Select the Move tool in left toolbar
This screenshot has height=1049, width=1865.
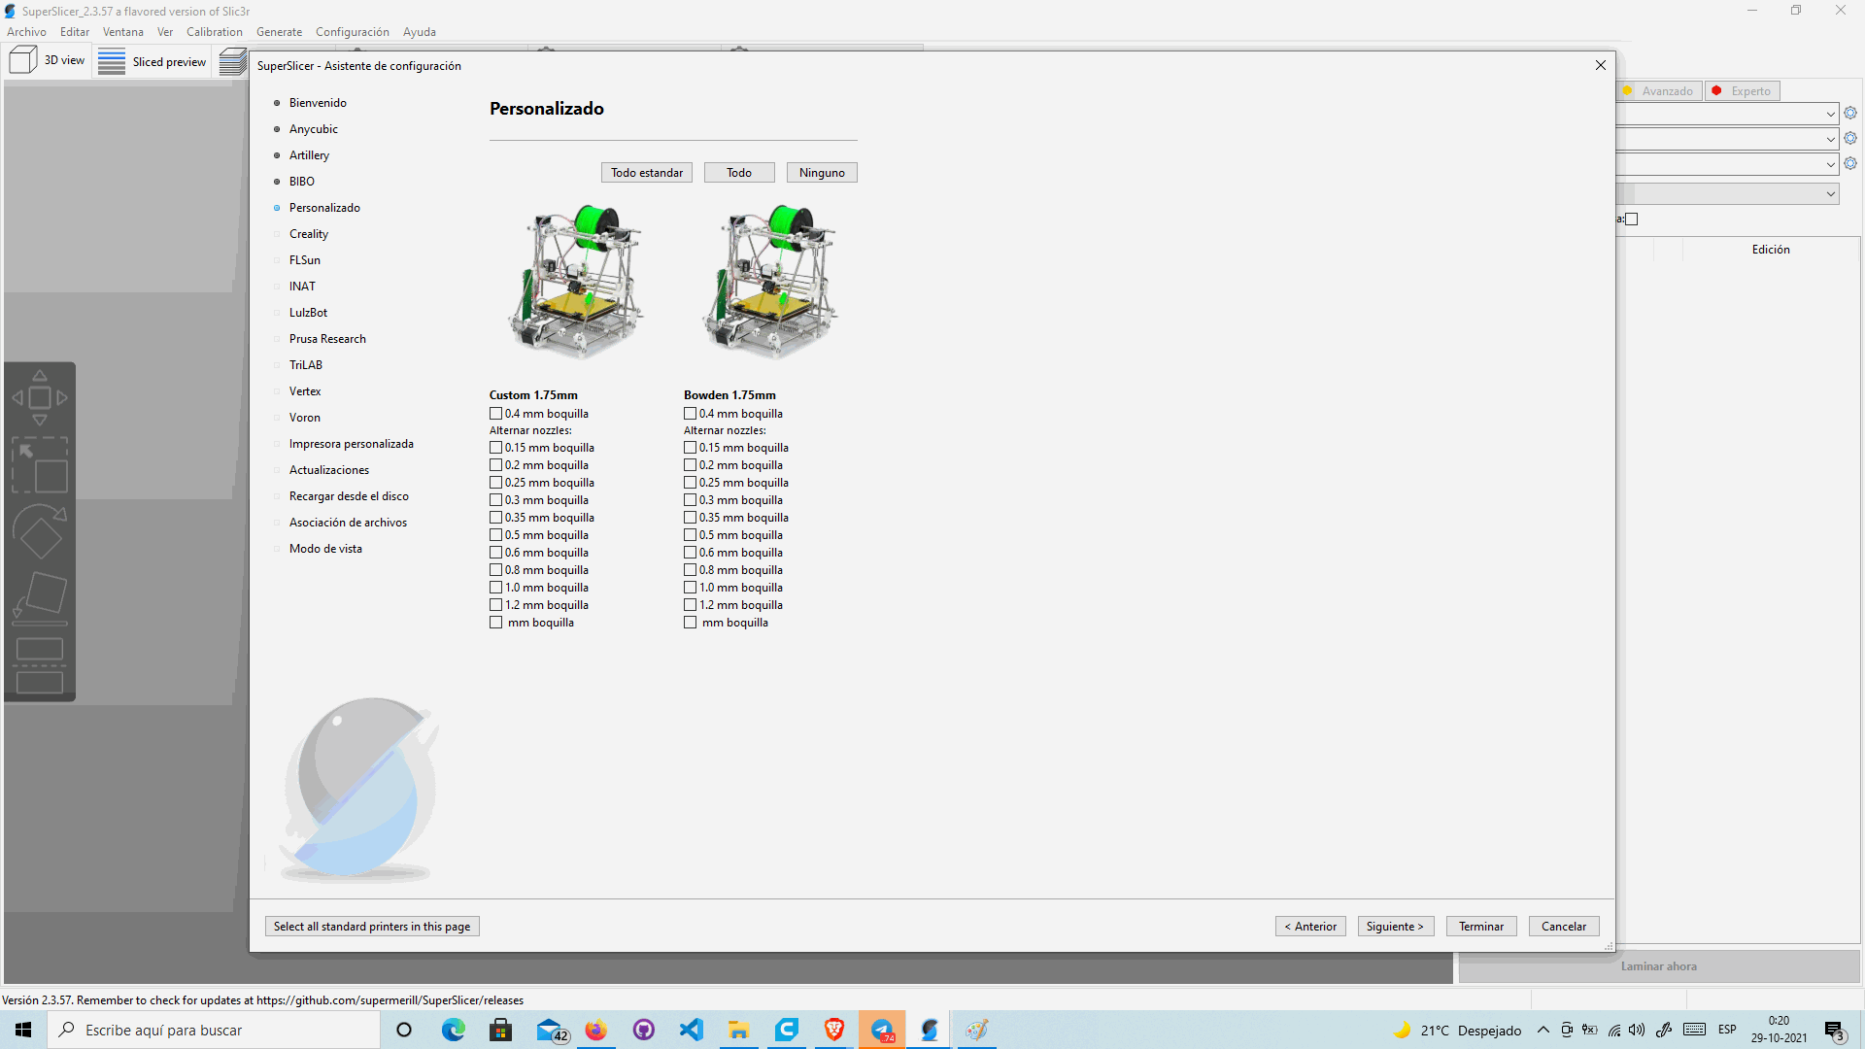point(40,397)
